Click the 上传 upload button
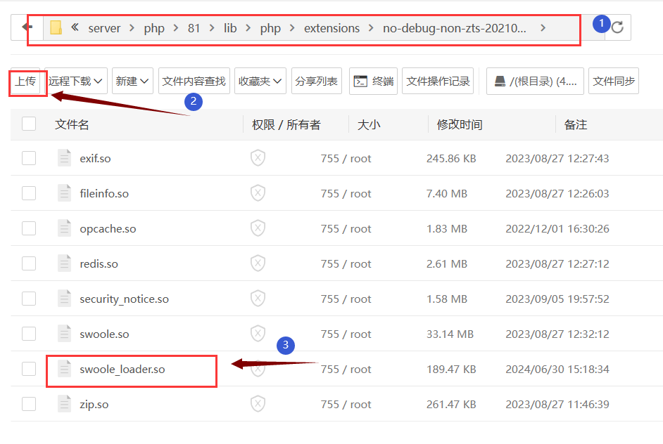The width and height of the screenshot is (663, 444). (x=27, y=81)
